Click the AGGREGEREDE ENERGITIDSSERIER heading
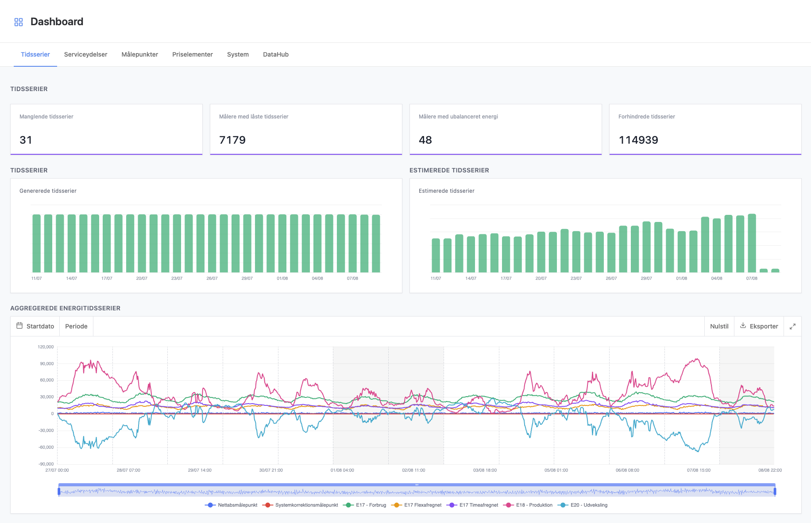This screenshot has width=811, height=523. click(66, 308)
